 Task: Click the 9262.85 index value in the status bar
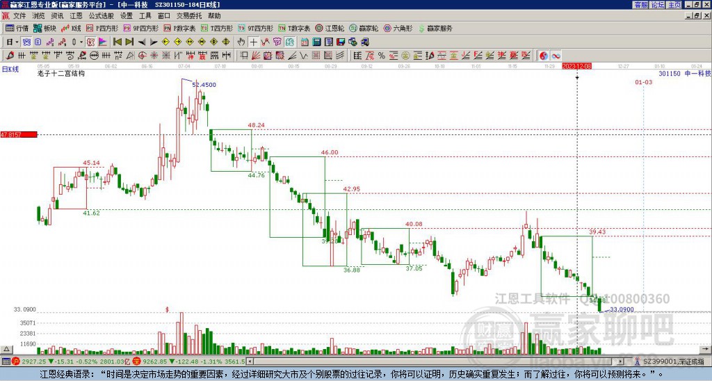tap(155, 362)
